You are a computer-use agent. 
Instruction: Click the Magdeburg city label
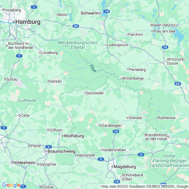[x=125, y=167]
